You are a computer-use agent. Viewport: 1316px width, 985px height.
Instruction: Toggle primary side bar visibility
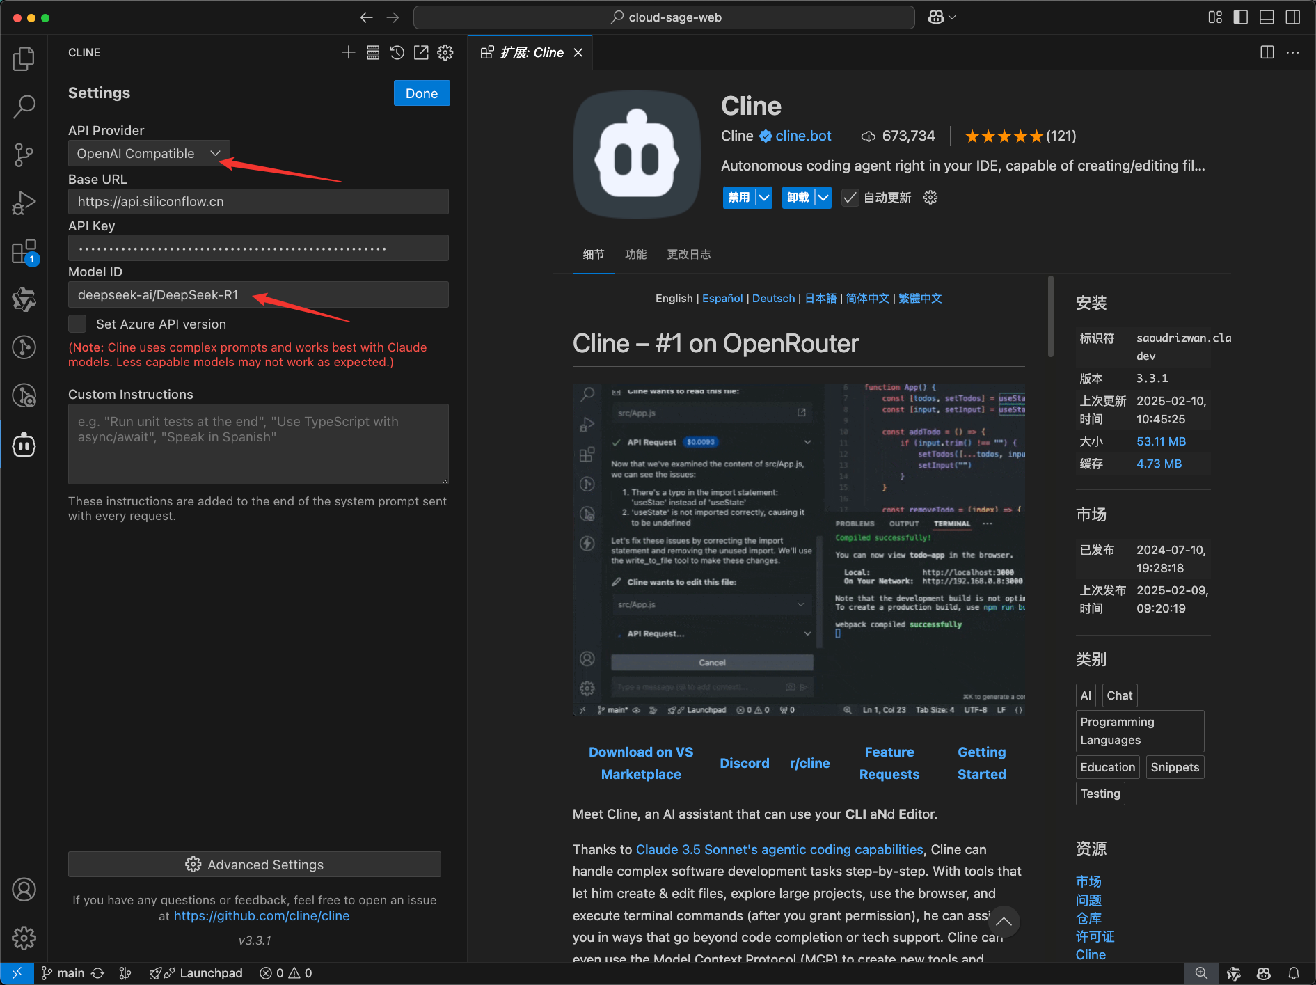click(x=1241, y=17)
